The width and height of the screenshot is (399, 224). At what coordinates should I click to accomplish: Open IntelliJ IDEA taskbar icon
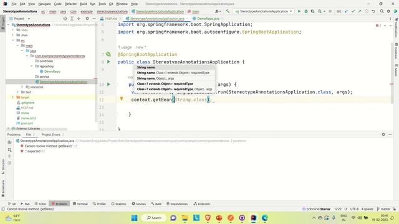point(254,218)
